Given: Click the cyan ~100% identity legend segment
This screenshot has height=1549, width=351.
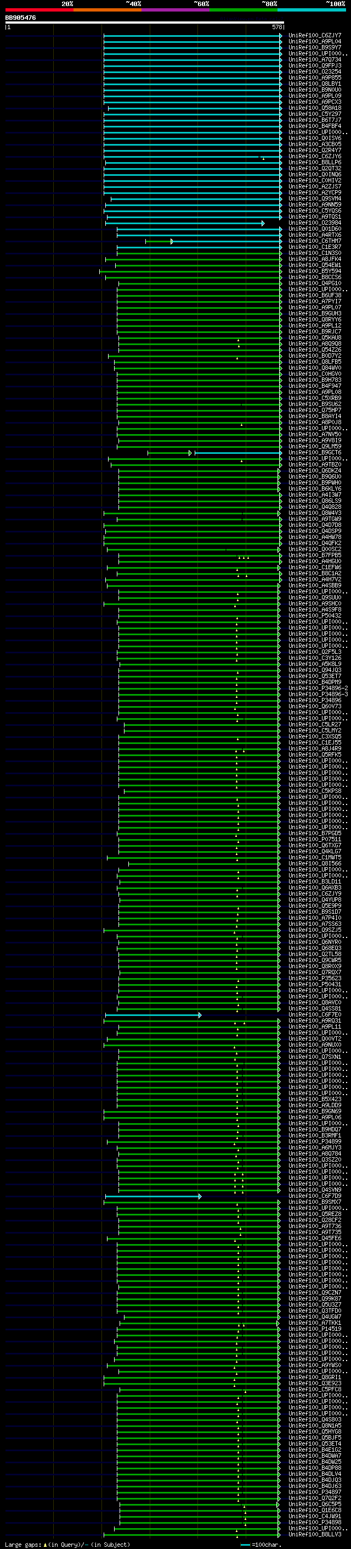Looking at the screenshot, I should [x=312, y=10].
